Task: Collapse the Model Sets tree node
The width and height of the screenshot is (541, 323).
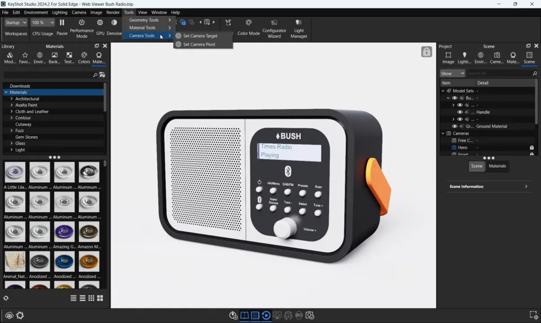Action: [443, 91]
